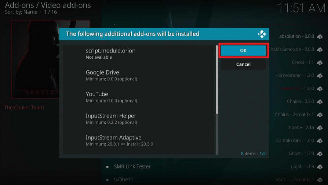The height and width of the screenshot is (185, 328).
Task: Click cloud download icon next to RACC 27+matrix.1
Action: pos(320,180)
